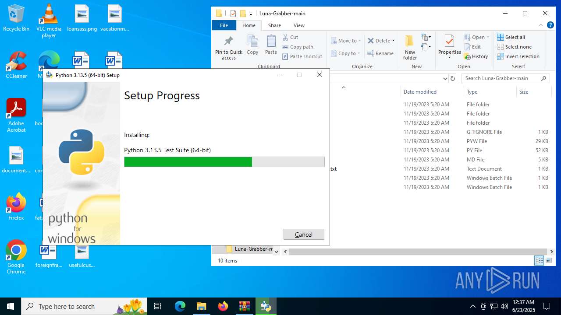This screenshot has width=561, height=315.
Task: Click the Explorer horizontal scrollbar
Action: click(419, 252)
